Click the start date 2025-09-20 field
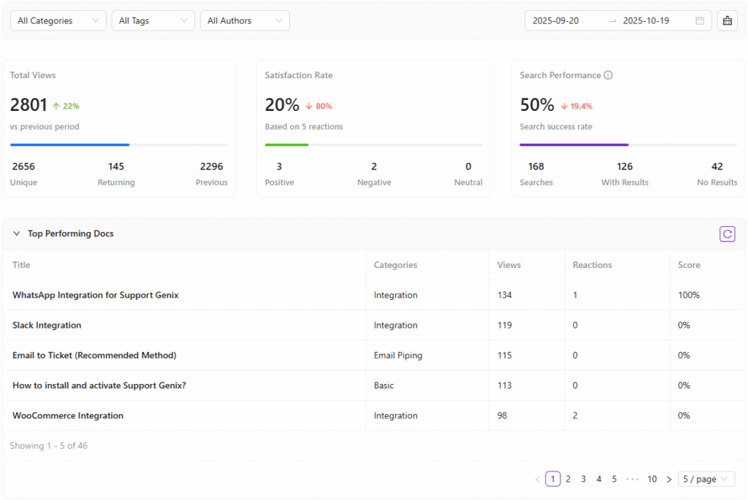748x500 pixels. point(557,21)
